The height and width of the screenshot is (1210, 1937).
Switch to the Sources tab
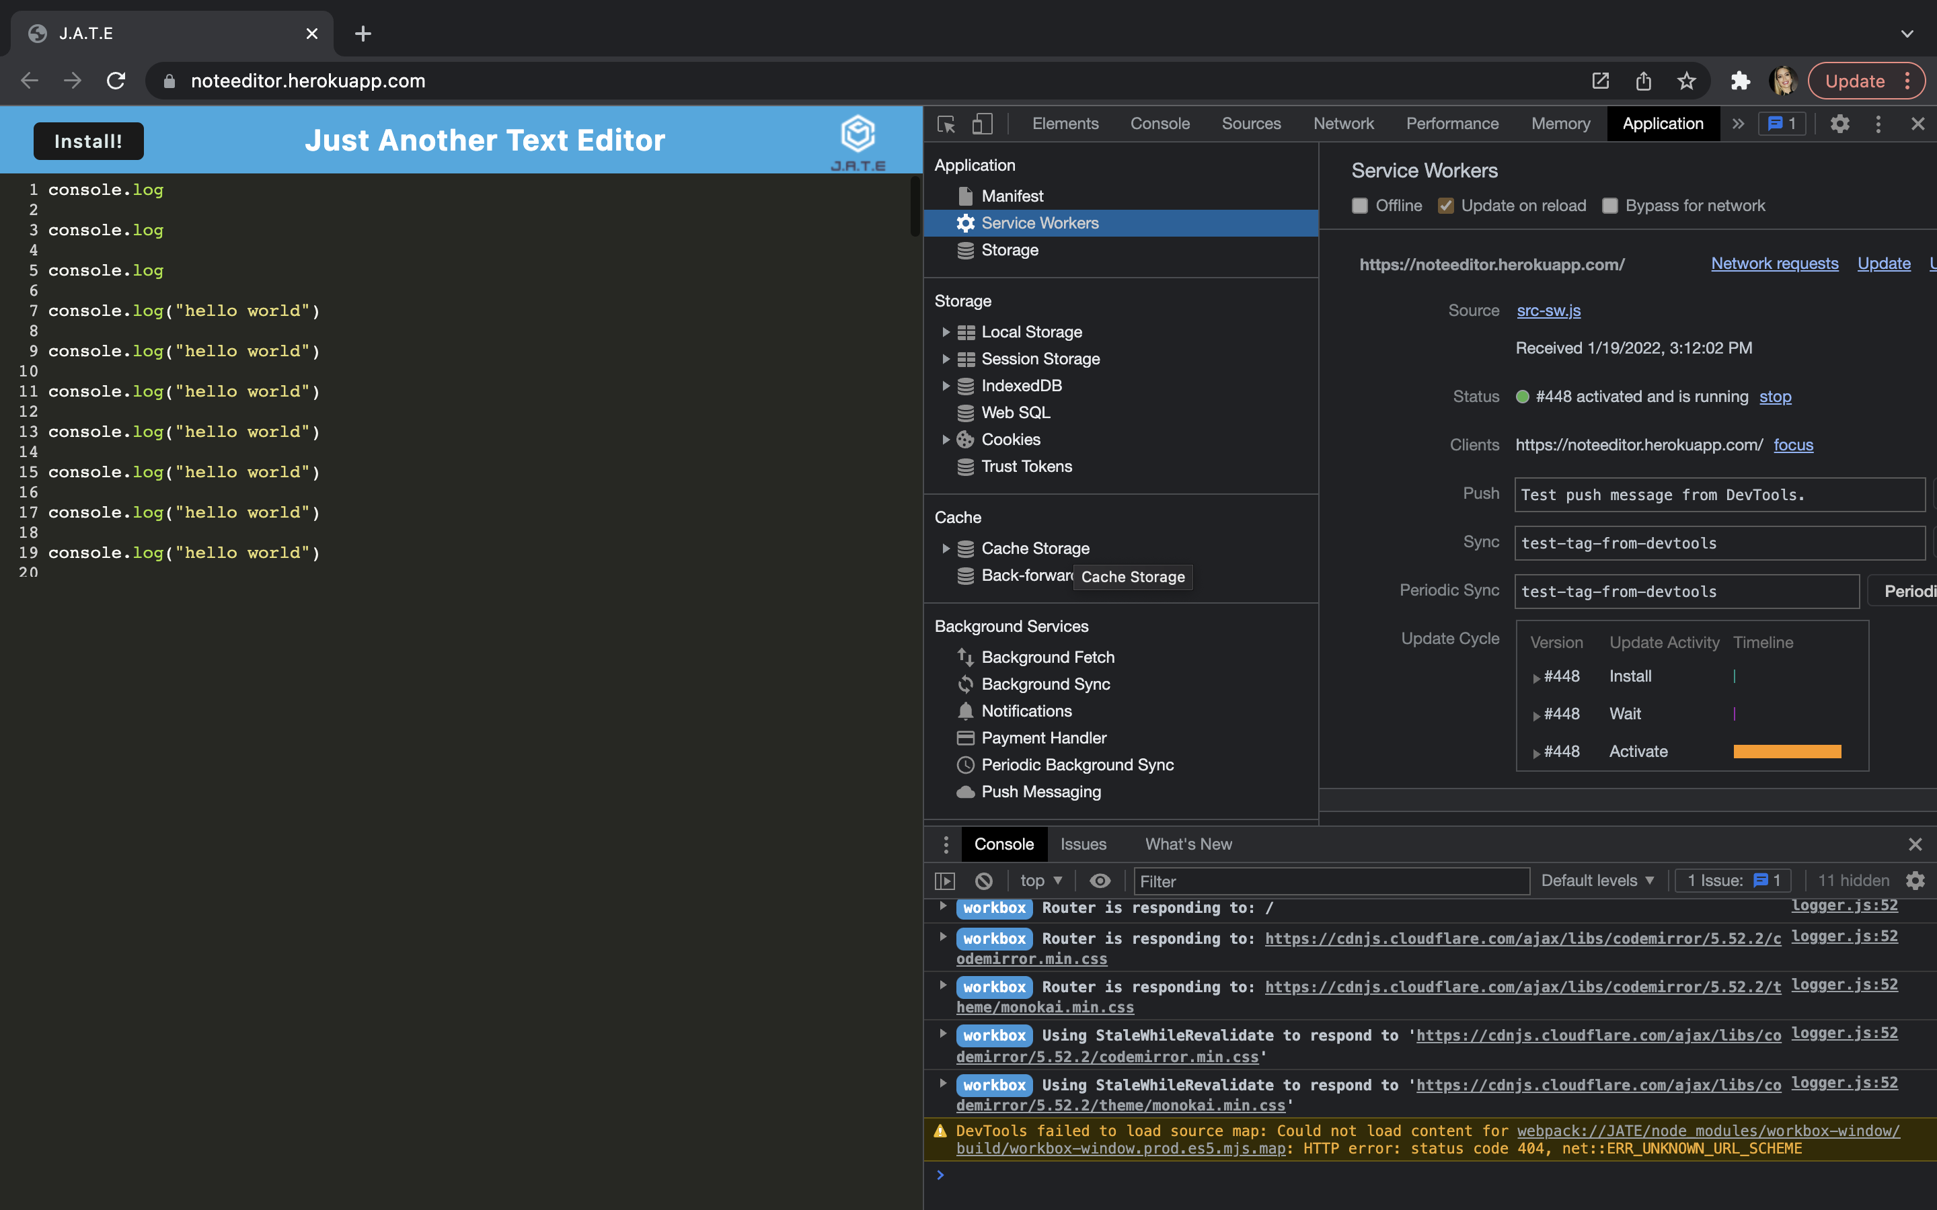pyautogui.click(x=1250, y=124)
